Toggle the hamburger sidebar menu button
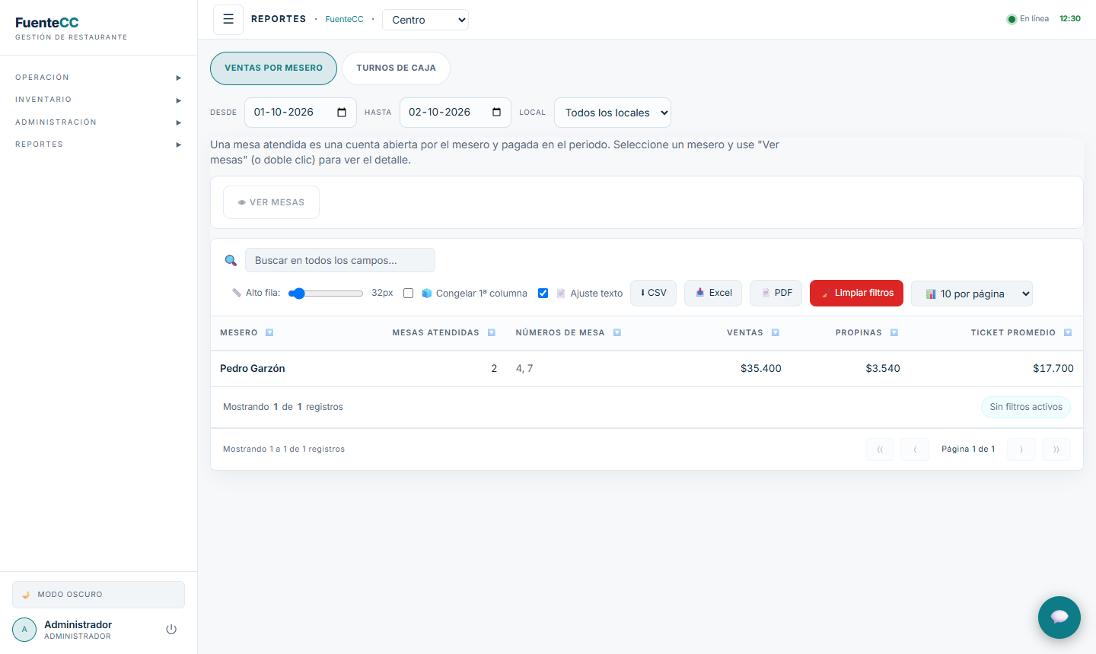This screenshot has height=654, width=1096. click(228, 20)
